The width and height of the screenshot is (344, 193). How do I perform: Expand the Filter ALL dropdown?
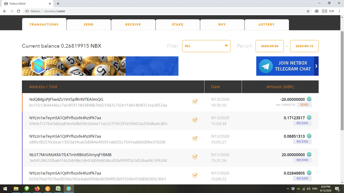point(206,46)
